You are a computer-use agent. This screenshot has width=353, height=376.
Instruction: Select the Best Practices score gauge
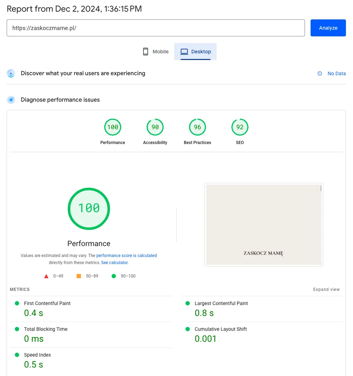point(198,127)
